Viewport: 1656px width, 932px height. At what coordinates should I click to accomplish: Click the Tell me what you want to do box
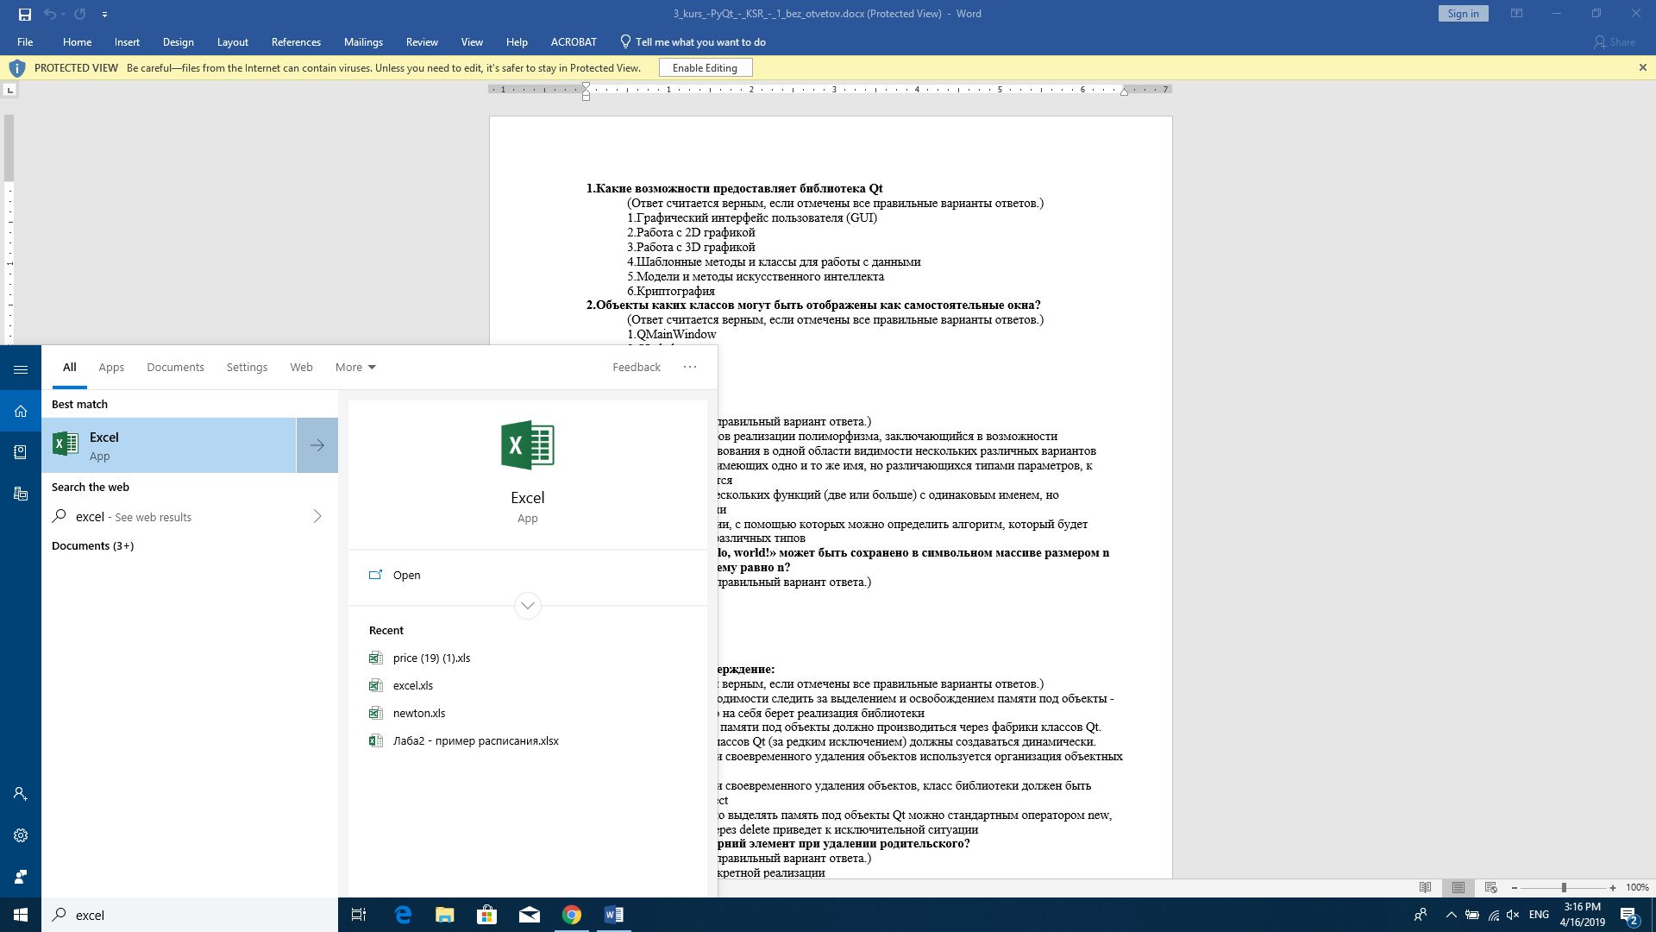pyautogui.click(x=693, y=41)
